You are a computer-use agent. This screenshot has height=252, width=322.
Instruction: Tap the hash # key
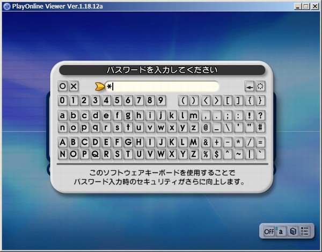point(260,127)
